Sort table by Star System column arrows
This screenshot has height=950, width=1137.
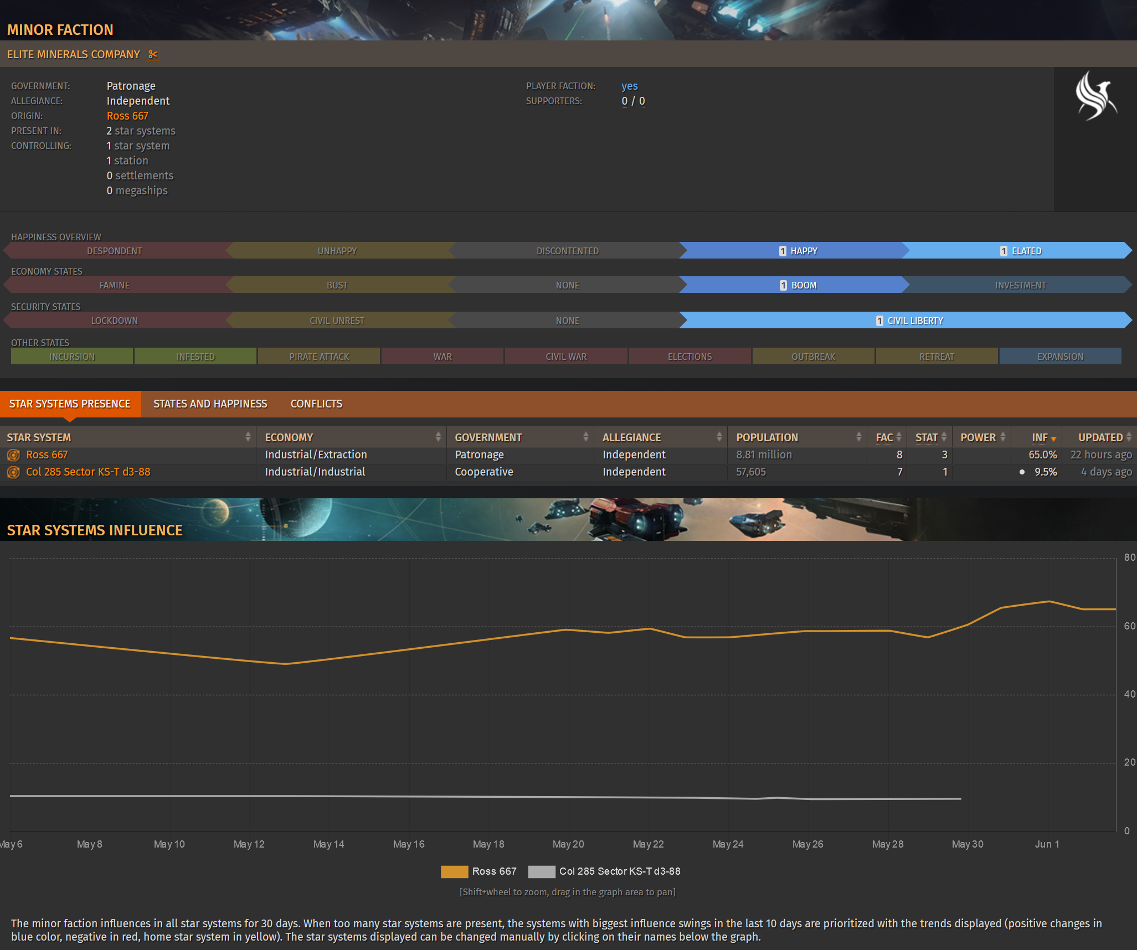pyautogui.click(x=248, y=437)
